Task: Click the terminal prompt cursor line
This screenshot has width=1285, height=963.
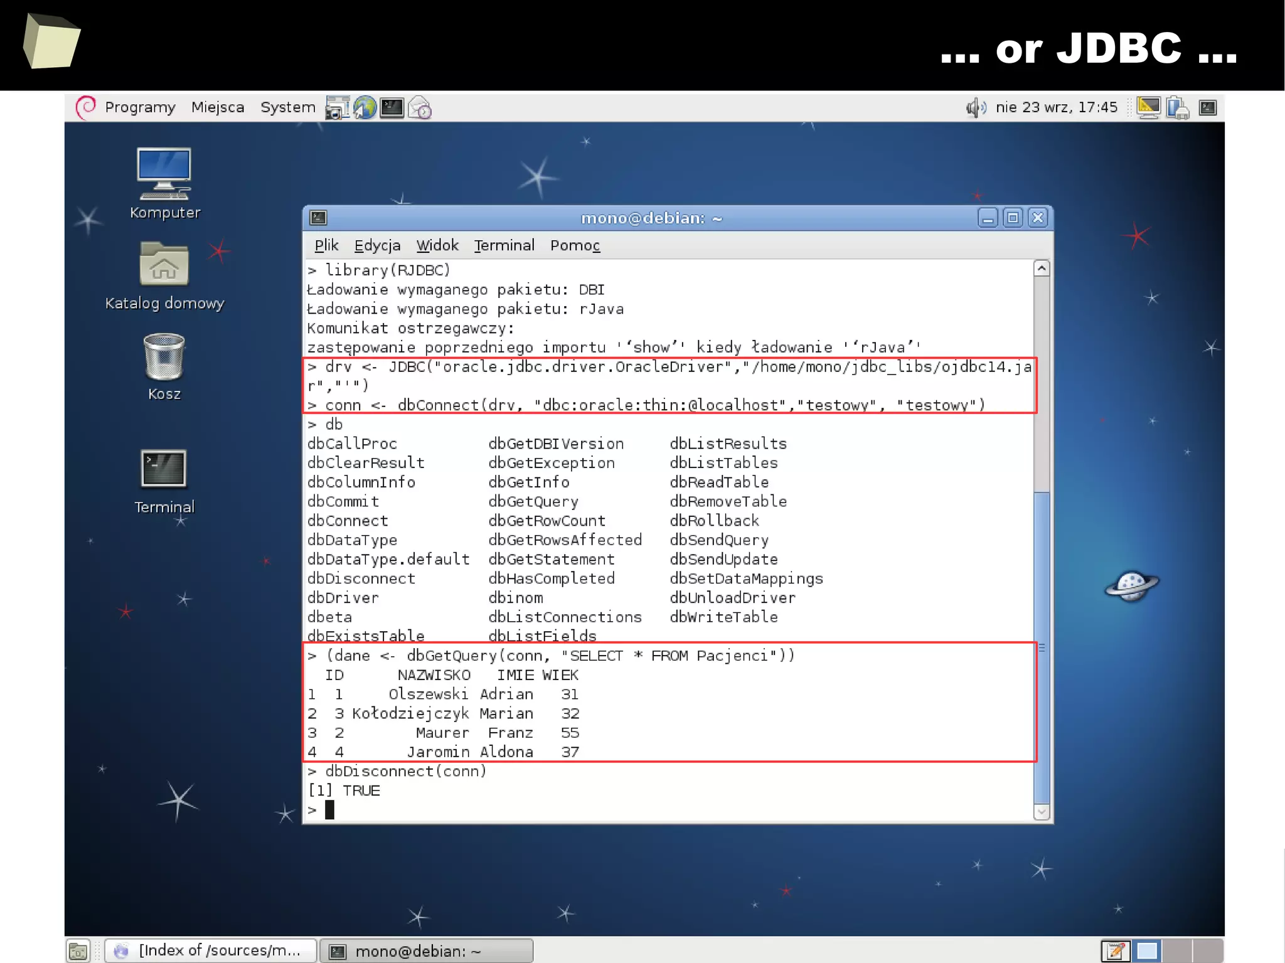Action: [321, 810]
